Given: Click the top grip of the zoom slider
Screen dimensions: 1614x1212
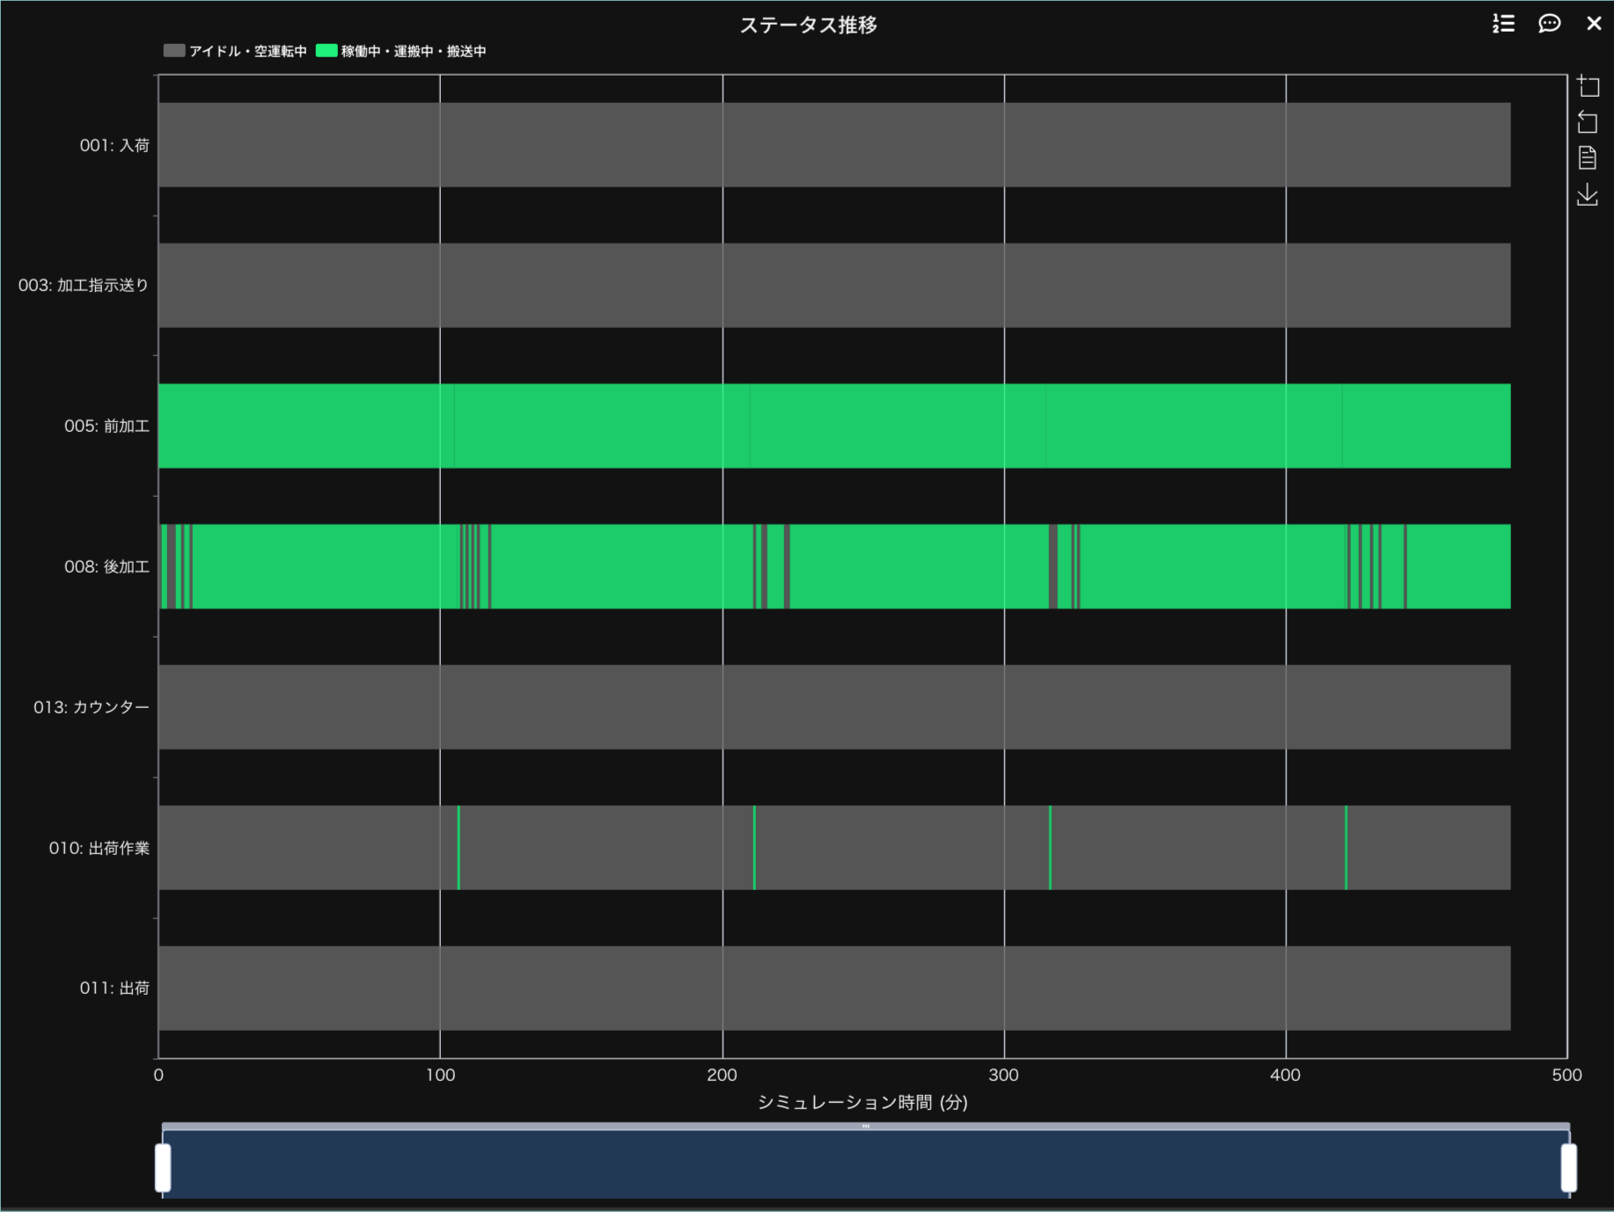Looking at the screenshot, I should click(866, 1126).
